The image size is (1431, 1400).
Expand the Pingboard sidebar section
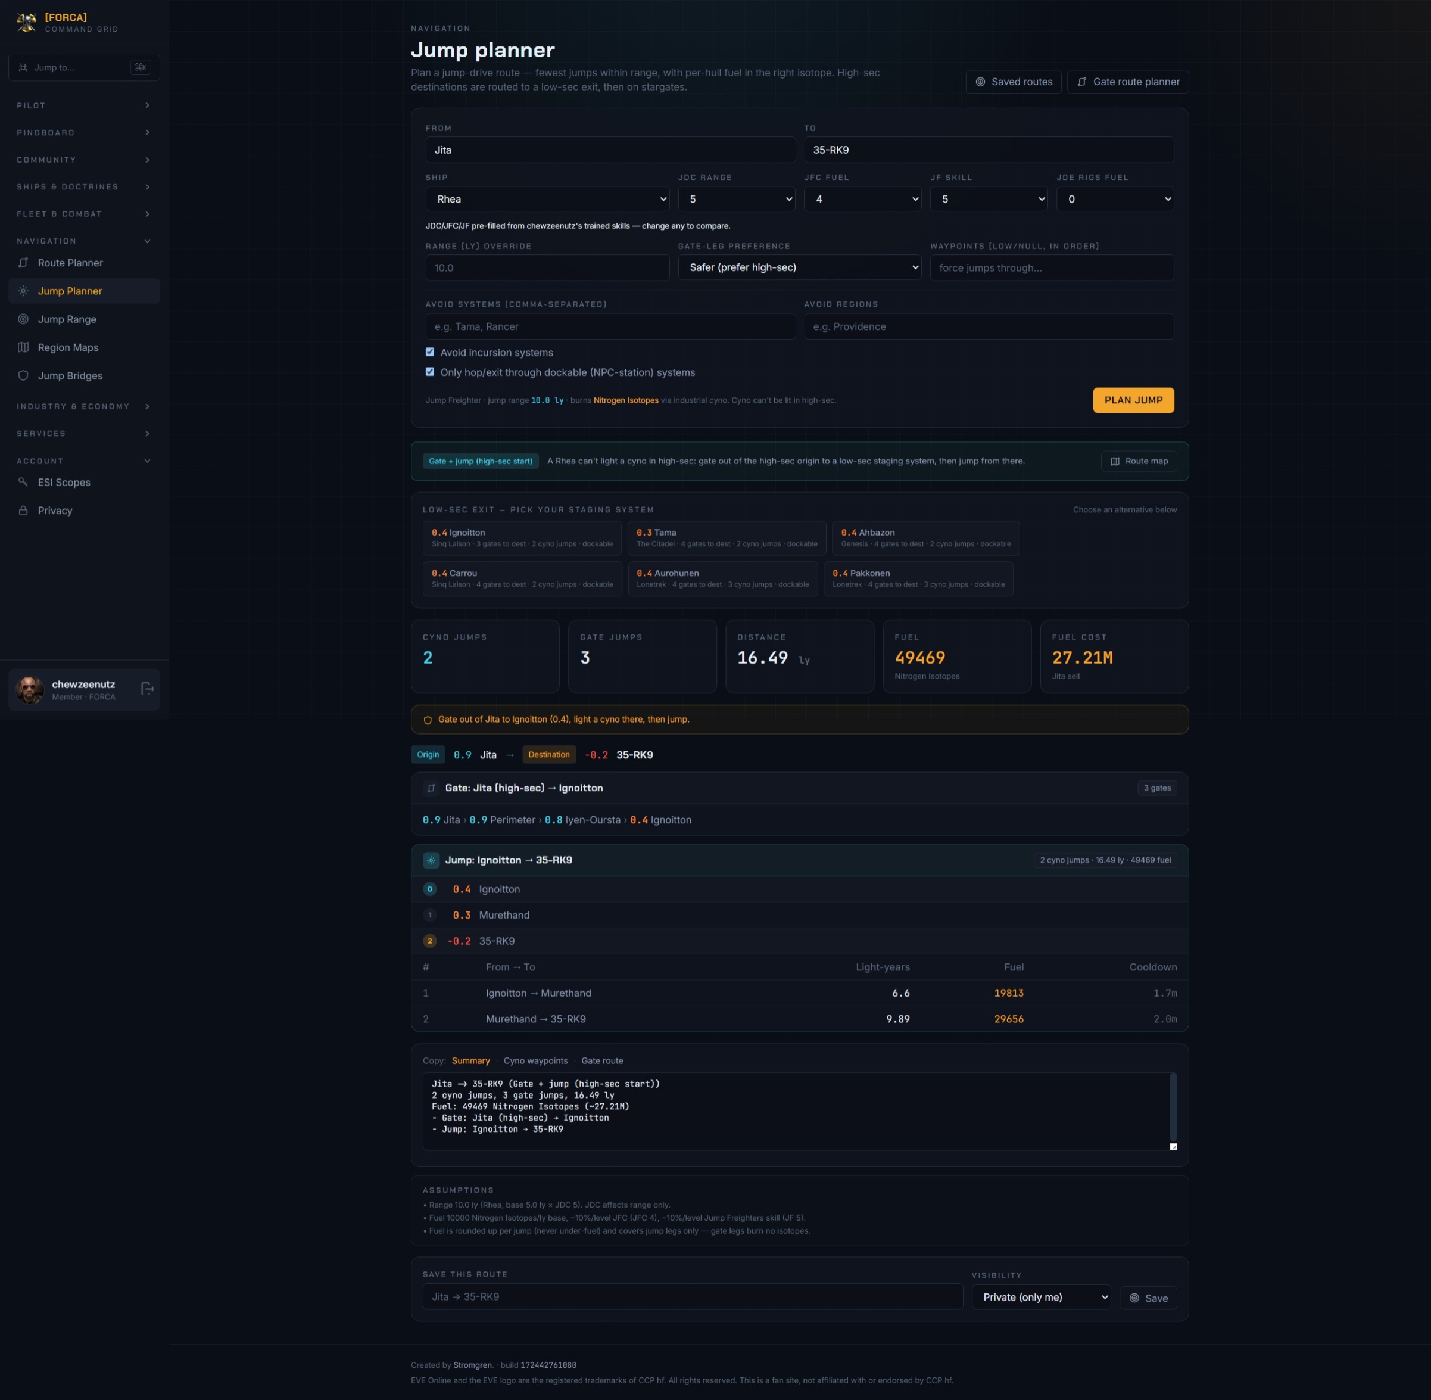[x=84, y=133]
